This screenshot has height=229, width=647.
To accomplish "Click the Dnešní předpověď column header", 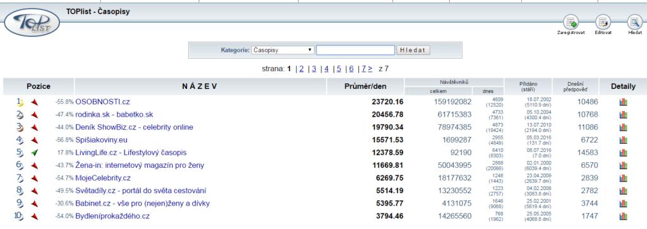I will [x=576, y=86].
